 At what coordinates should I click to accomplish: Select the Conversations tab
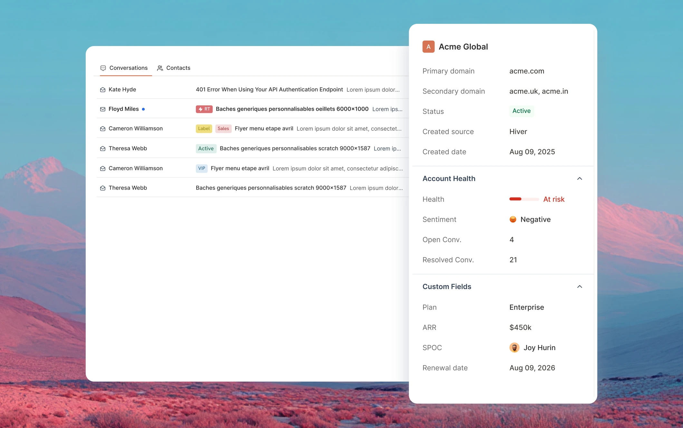pos(124,68)
